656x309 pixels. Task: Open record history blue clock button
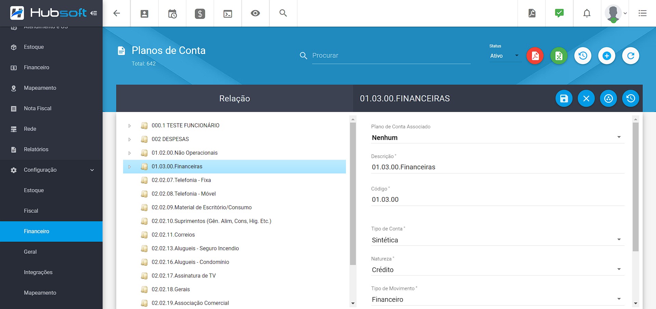pos(631,99)
